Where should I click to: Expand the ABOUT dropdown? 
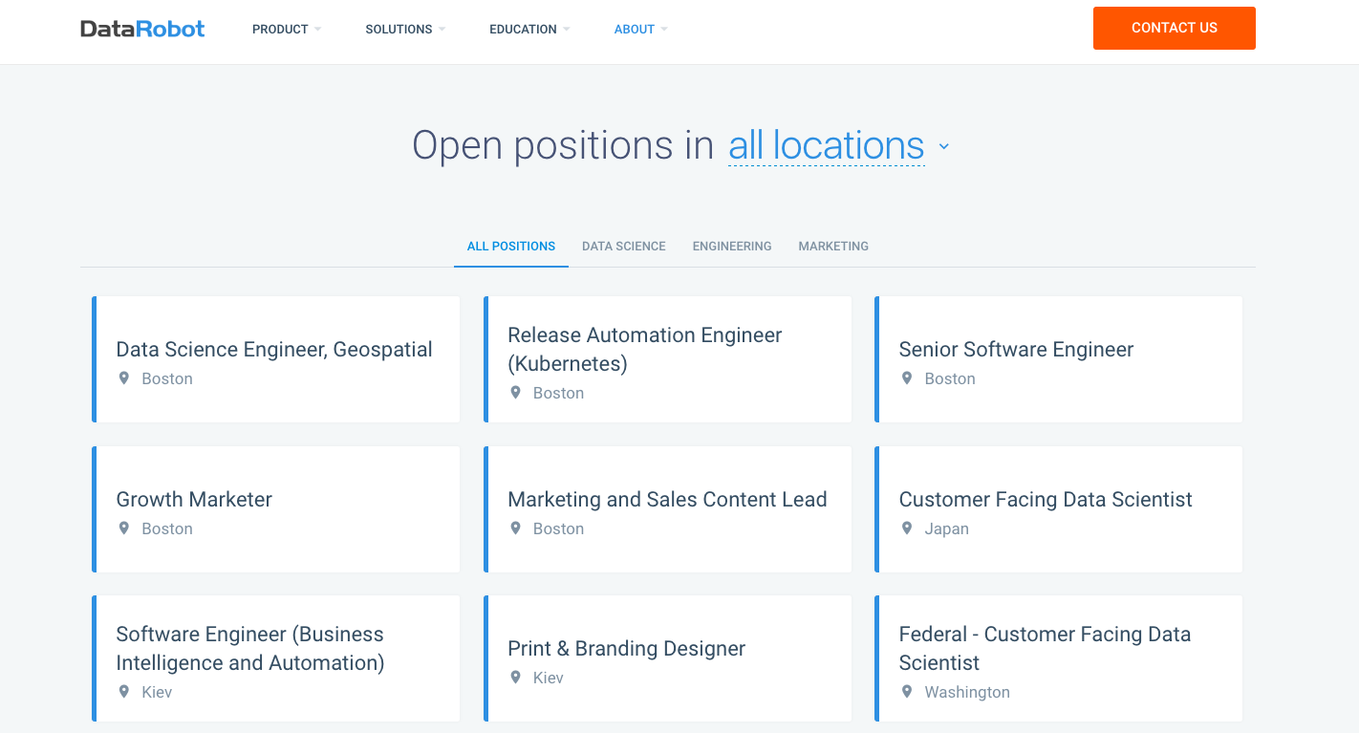coord(640,29)
